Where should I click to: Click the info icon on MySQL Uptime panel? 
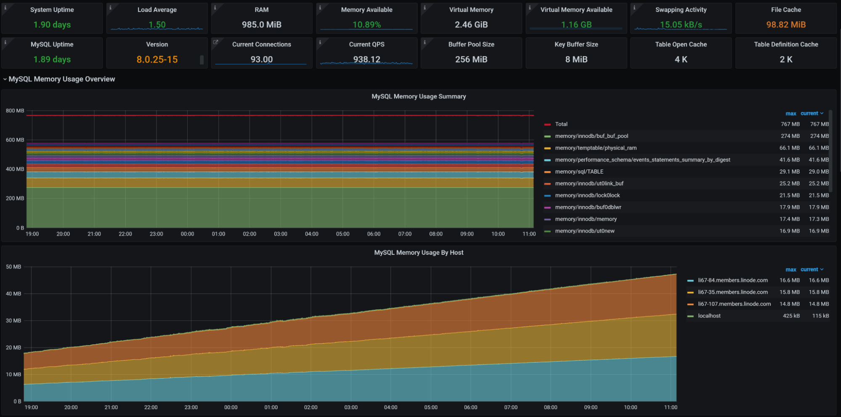[x=5, y=42]
